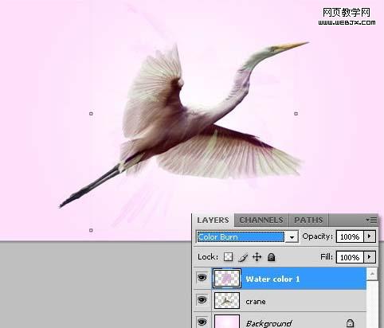Switch to the Channels tab
Viewport: 384px width, 328px height.
[261, 220]
